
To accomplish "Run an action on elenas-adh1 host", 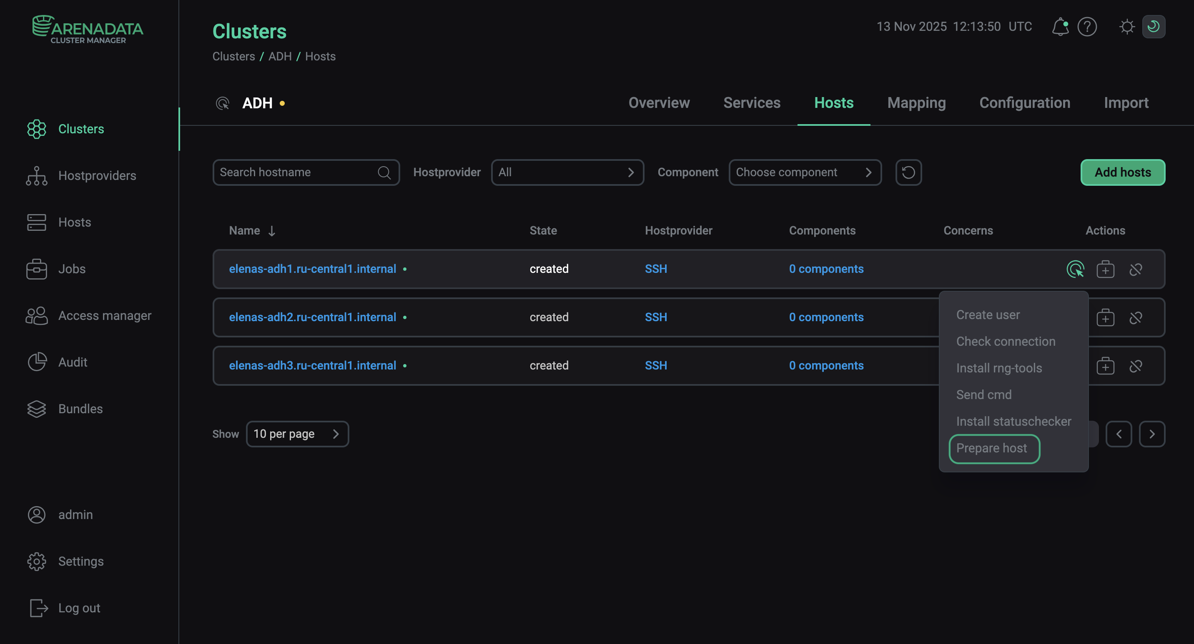I will (x=1075, y=269).
